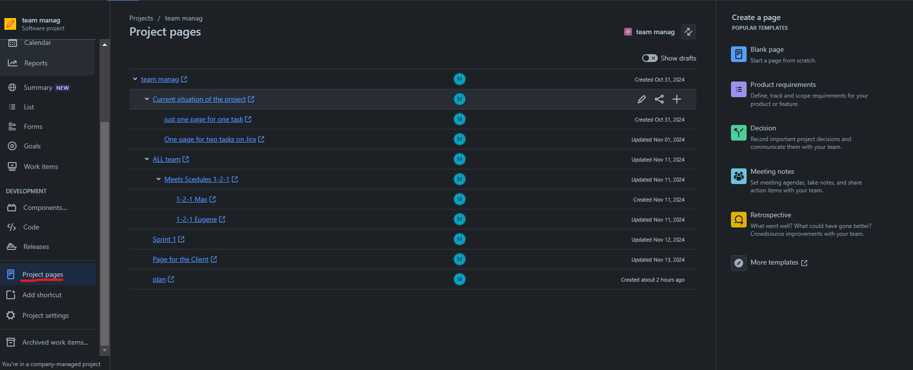
Task: Add child page with the plus icon
Action: (x=677, y=99)
